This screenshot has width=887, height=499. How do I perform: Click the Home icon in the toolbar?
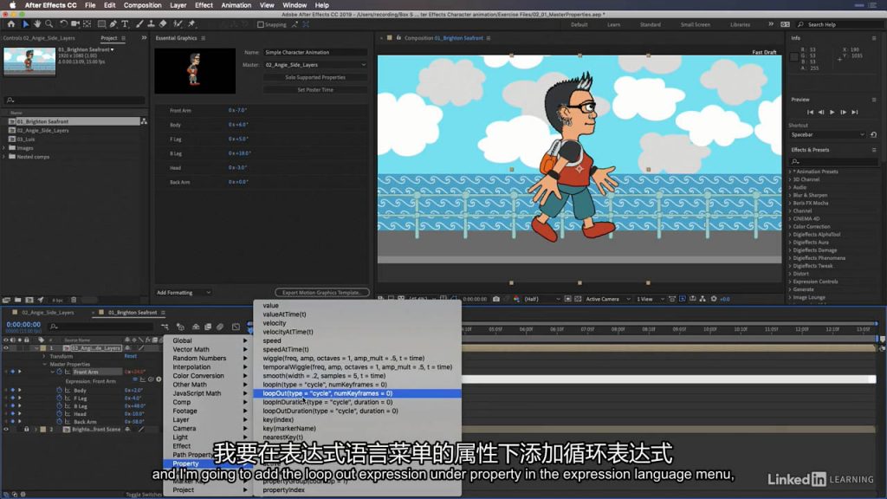click(x=10, y=24)
